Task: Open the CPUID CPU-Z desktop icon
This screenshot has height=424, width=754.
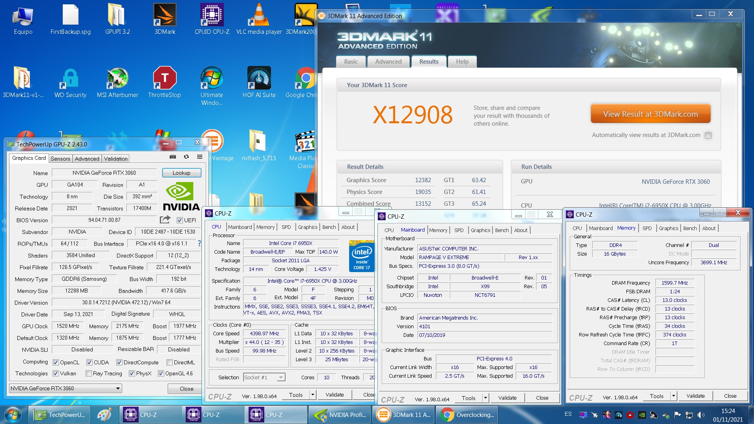Action: [212, 19]
